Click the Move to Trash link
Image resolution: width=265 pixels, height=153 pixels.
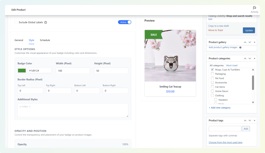pyautogui.click(x=216, y=30)
